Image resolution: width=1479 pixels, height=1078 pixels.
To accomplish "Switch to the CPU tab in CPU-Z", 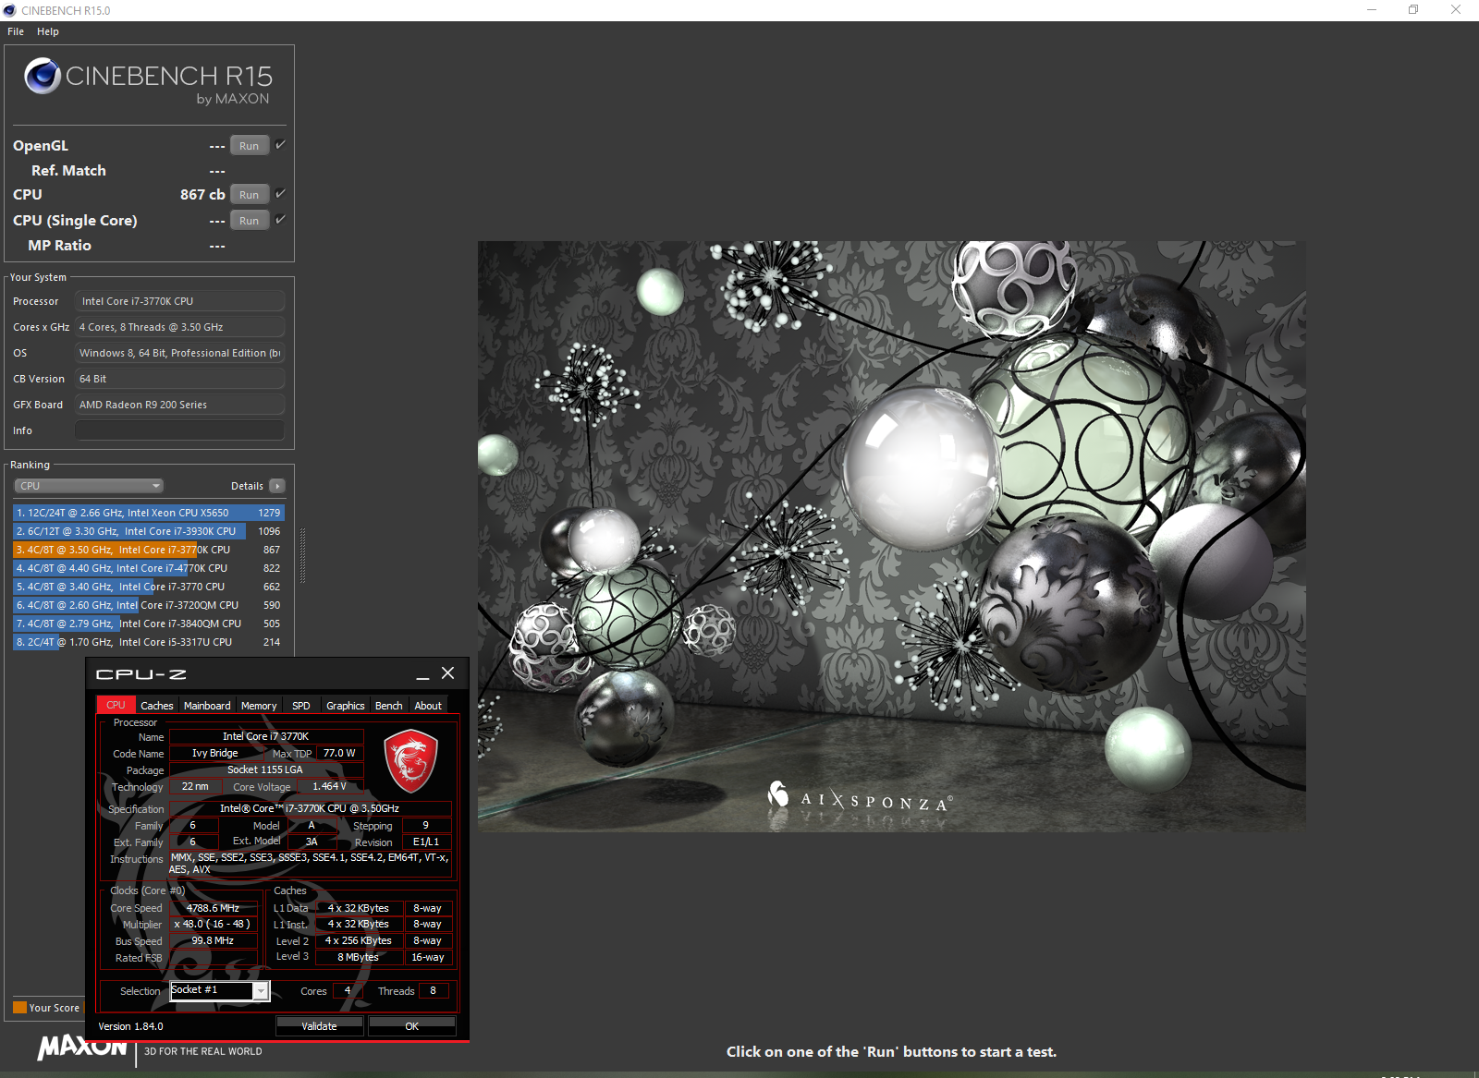I will point(116,705).
